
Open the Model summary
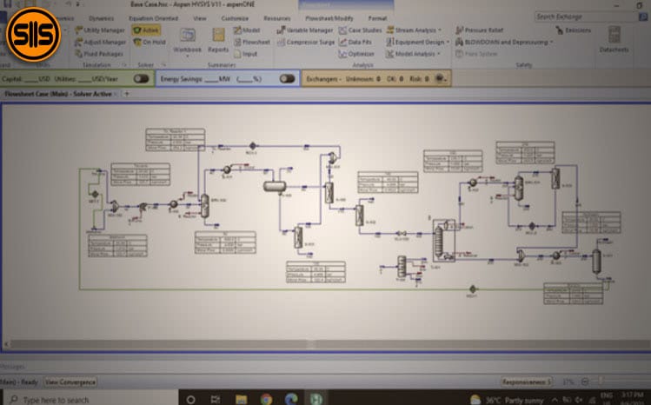247,30
